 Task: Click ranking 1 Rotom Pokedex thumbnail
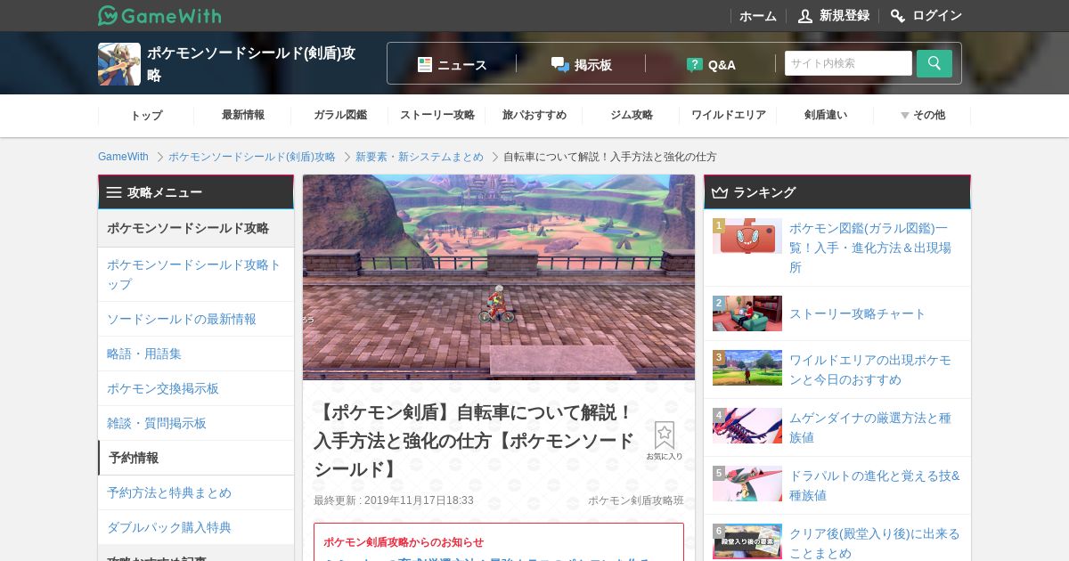(747, 236)
